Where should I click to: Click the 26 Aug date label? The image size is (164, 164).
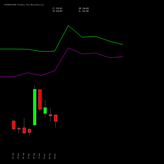point(23,156)
